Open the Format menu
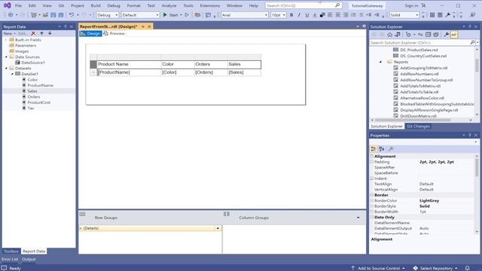482x271 pixels. click(133, 5)
